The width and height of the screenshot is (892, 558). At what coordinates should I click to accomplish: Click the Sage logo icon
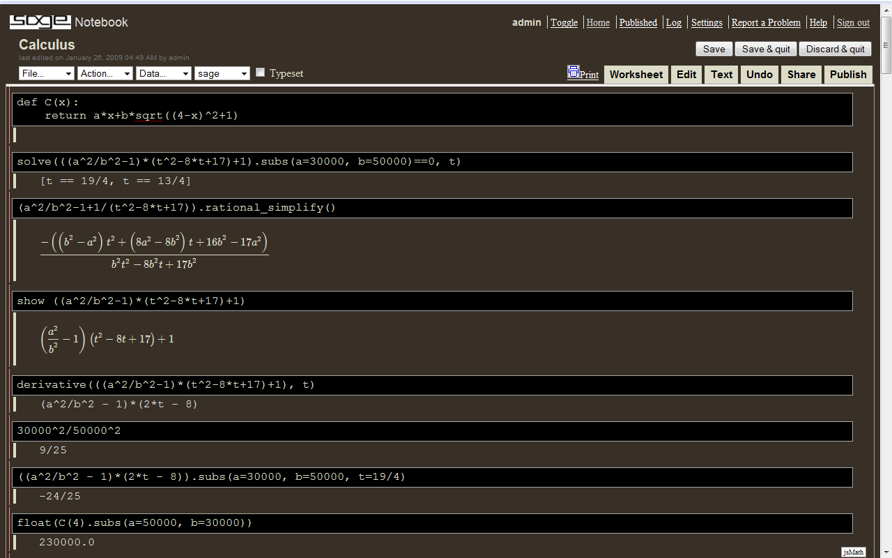tap(40, 22)
